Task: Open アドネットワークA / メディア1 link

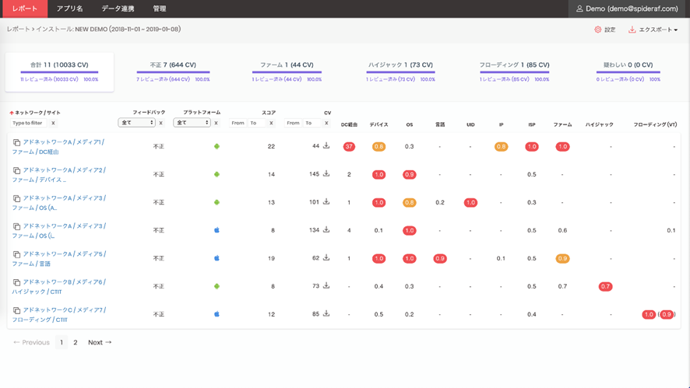Action: (x=58, y=147)
